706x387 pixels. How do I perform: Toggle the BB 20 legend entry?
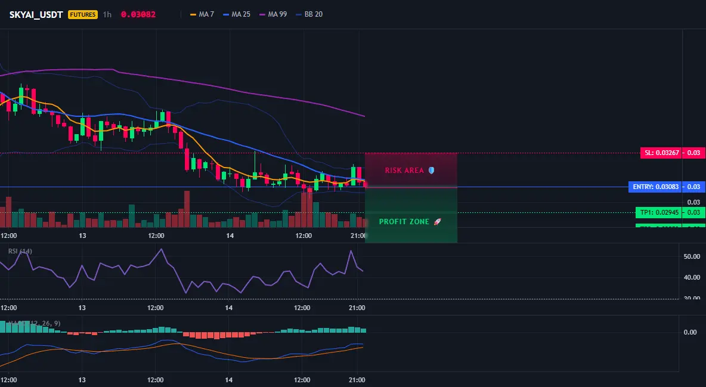coord(309,14)
